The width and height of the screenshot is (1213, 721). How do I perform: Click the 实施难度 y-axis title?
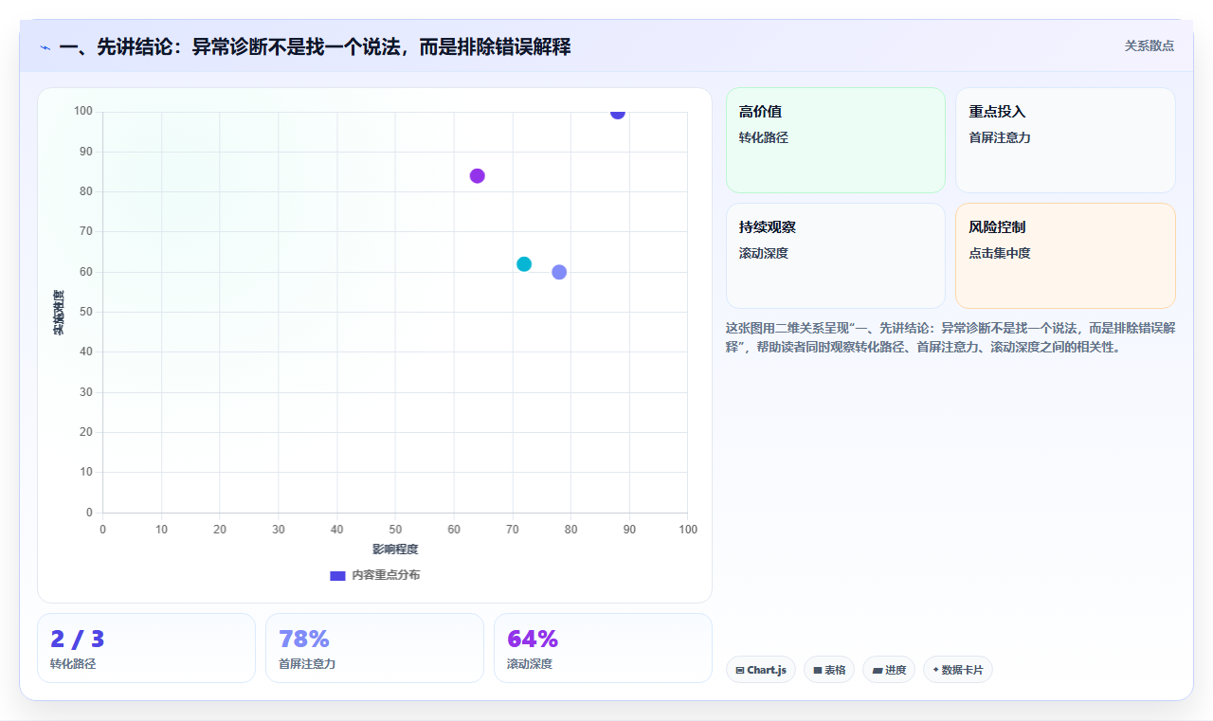coord(59,313)
